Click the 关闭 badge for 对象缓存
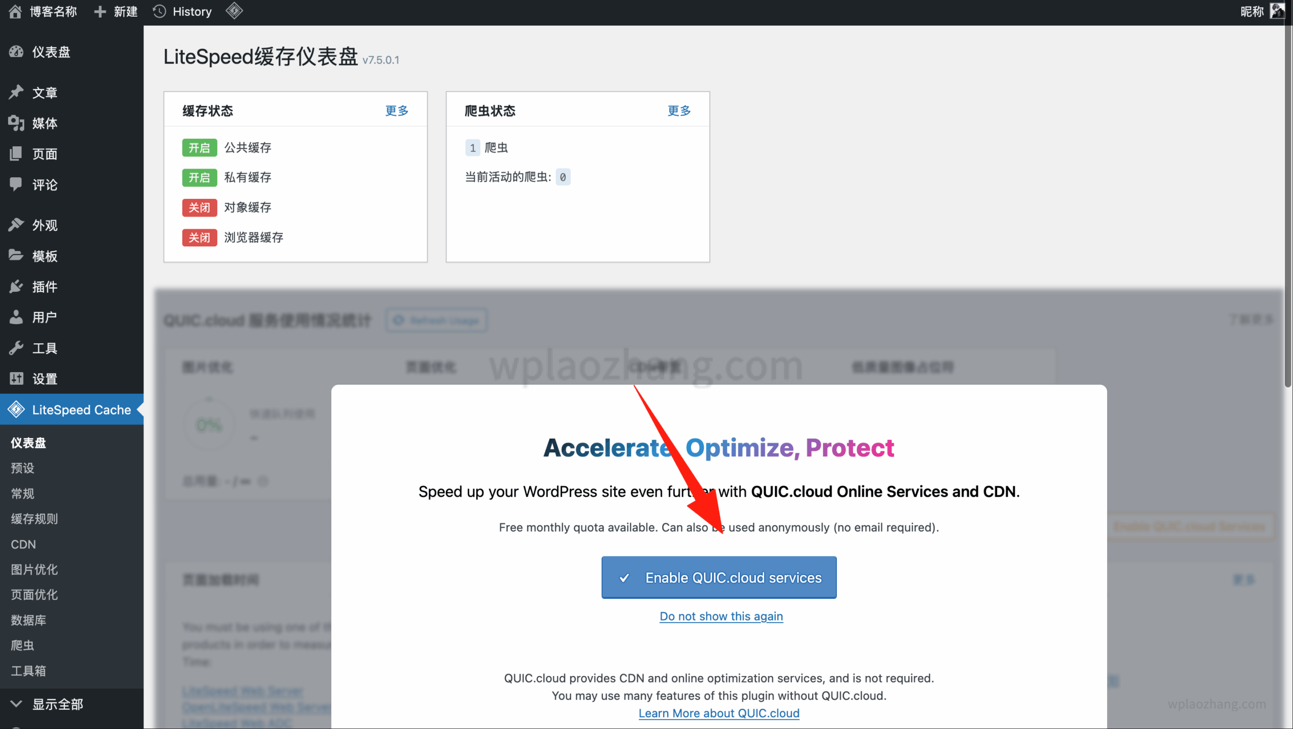 200,207
